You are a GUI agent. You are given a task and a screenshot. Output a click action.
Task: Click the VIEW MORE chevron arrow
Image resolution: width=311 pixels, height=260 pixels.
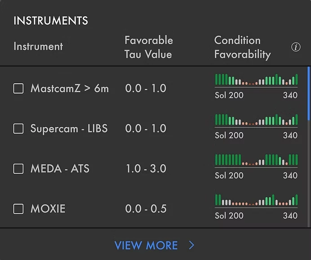point(191,245)
